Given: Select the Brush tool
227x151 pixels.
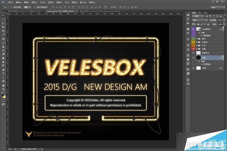Looking at the screenshot, I should click(3, 43).
